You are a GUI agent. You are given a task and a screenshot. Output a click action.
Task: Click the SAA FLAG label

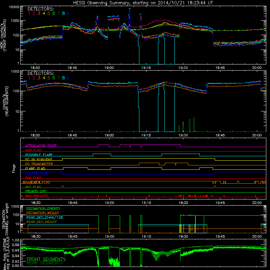click(x=33, y=178)
